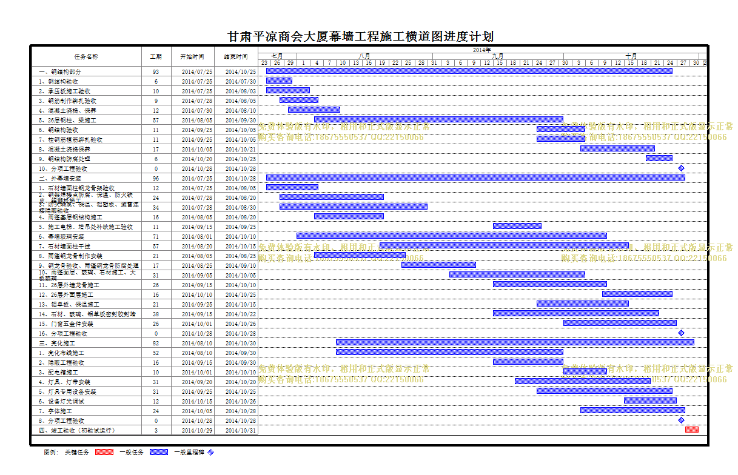Select task name 8、混凝土浇捣保养

point(64,149)
